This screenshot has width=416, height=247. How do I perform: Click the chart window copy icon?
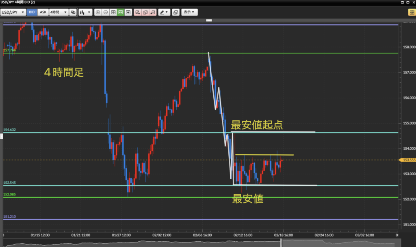pos(175,12)
